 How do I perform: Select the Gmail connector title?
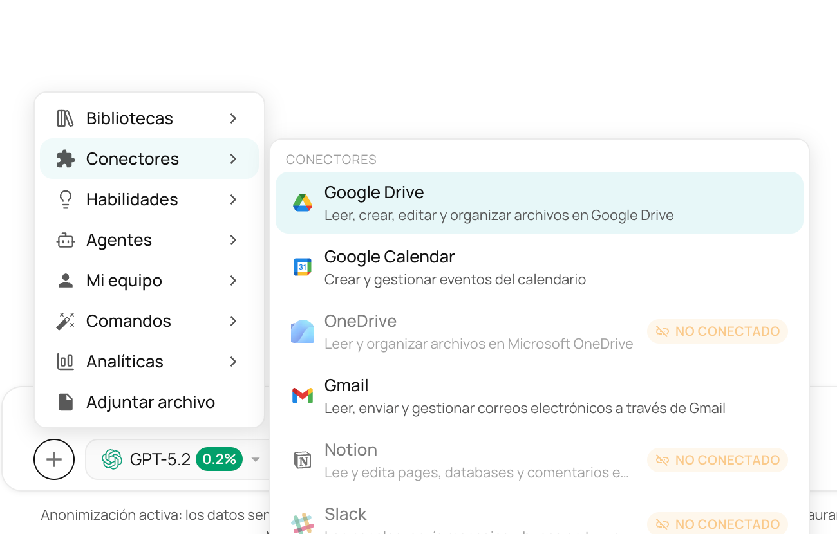pyautogui.click(x=346, y=385)
